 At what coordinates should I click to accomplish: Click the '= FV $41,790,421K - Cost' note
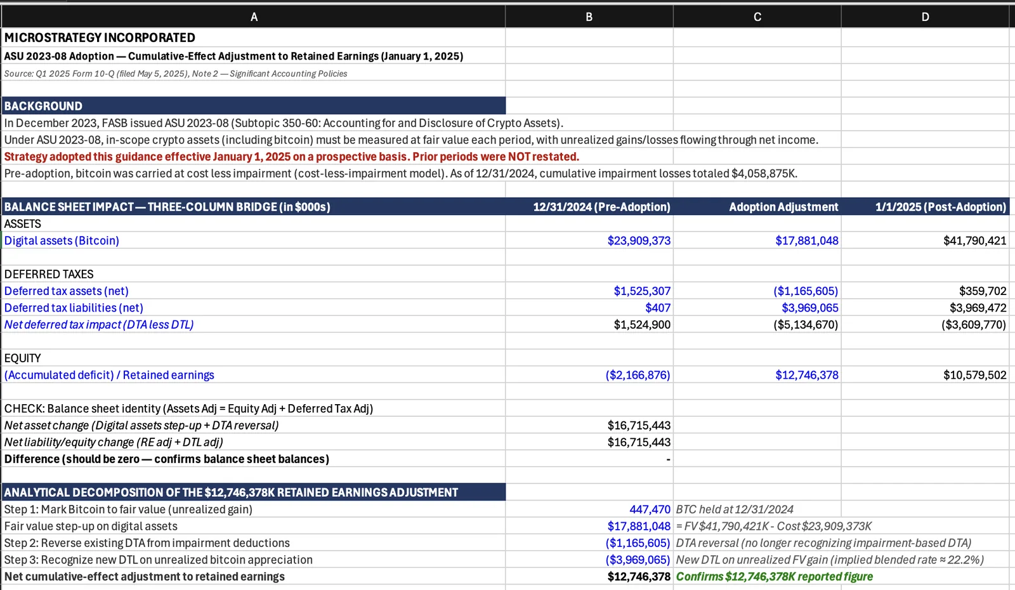(x=774, y=526)
